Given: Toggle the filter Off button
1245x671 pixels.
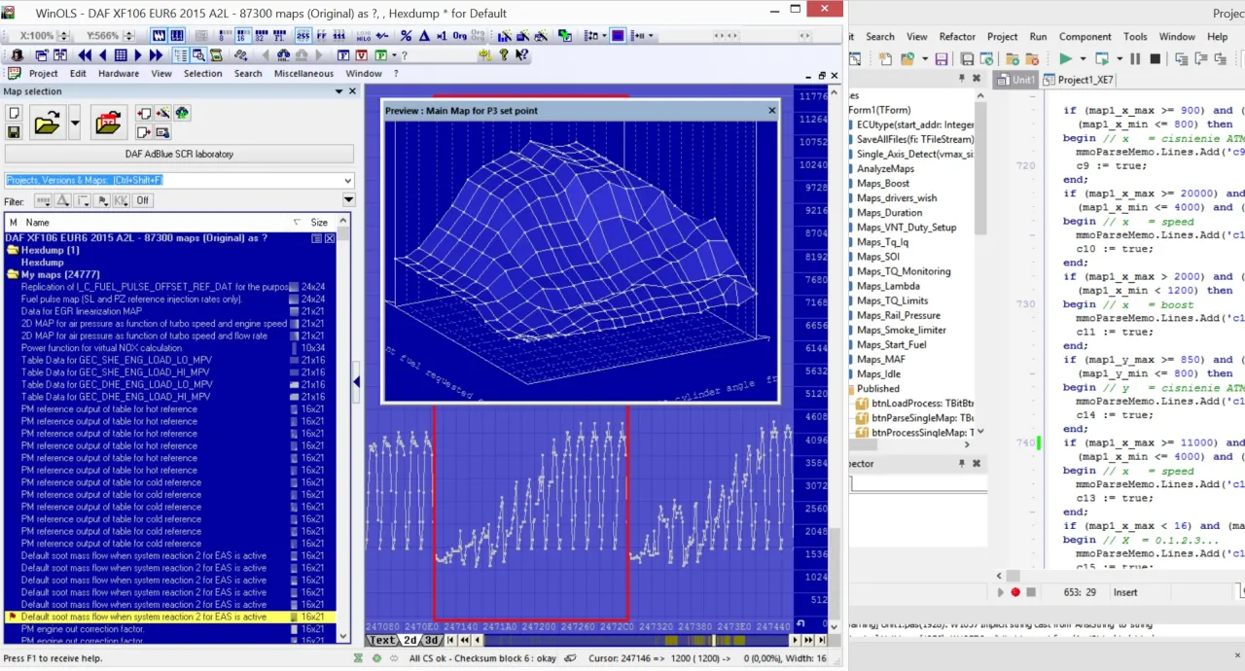Looking at the screenshot, I should click(x=142, y=201).
